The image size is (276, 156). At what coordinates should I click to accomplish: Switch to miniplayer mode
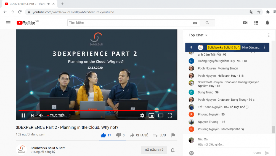[x=151, y=115]
